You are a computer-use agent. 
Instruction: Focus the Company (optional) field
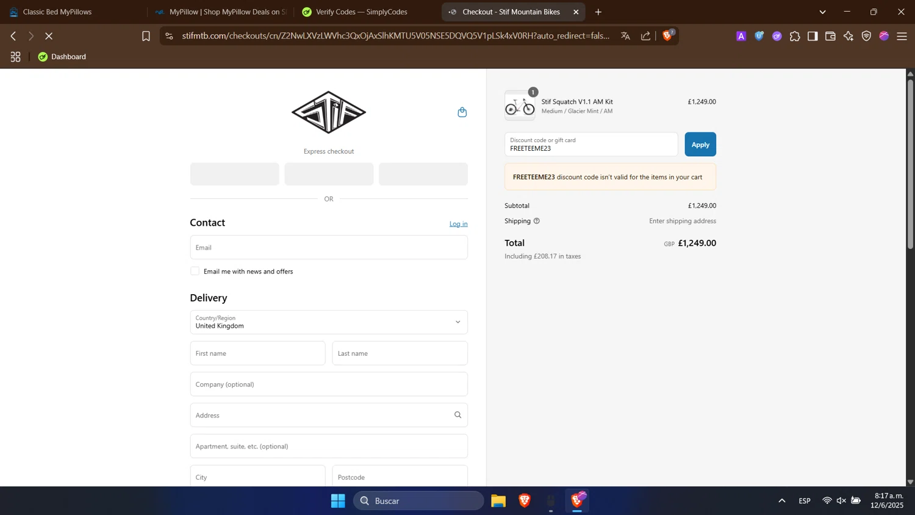tap(329, 384)
